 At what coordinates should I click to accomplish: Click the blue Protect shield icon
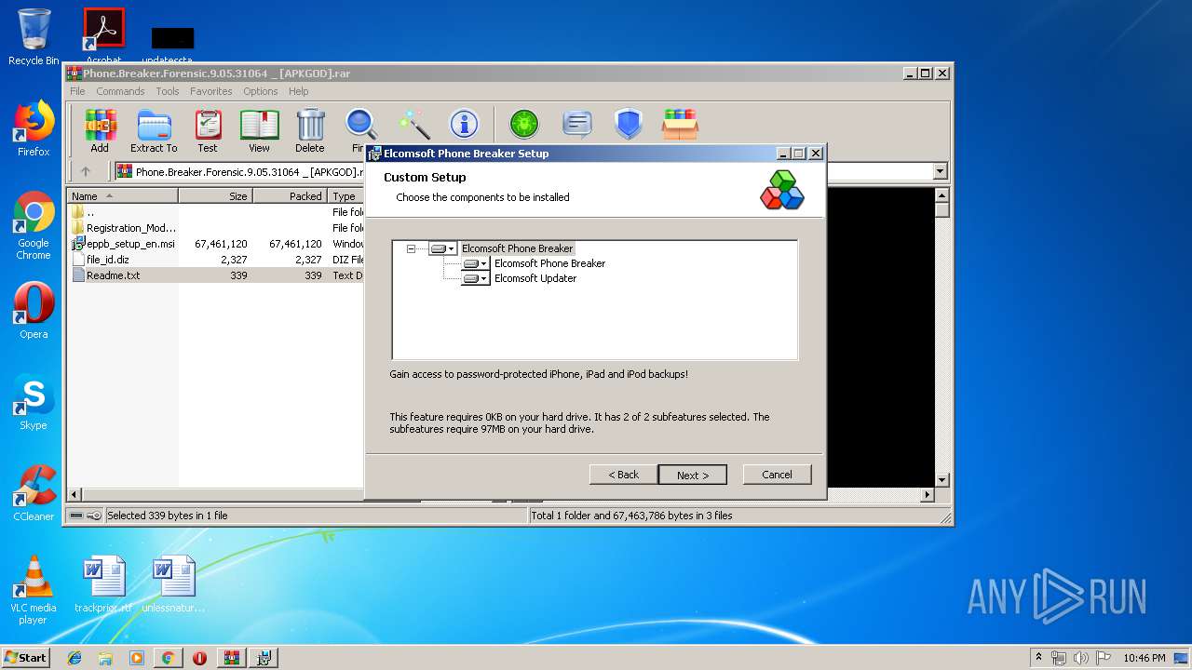(x=629, y=124)
